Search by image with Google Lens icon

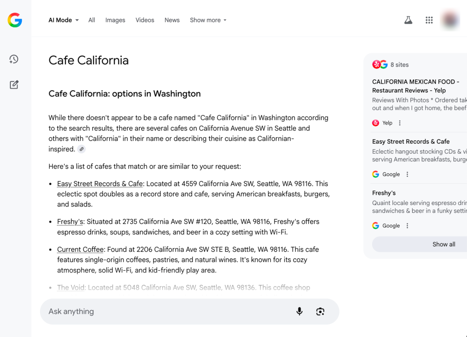[320, 311]
